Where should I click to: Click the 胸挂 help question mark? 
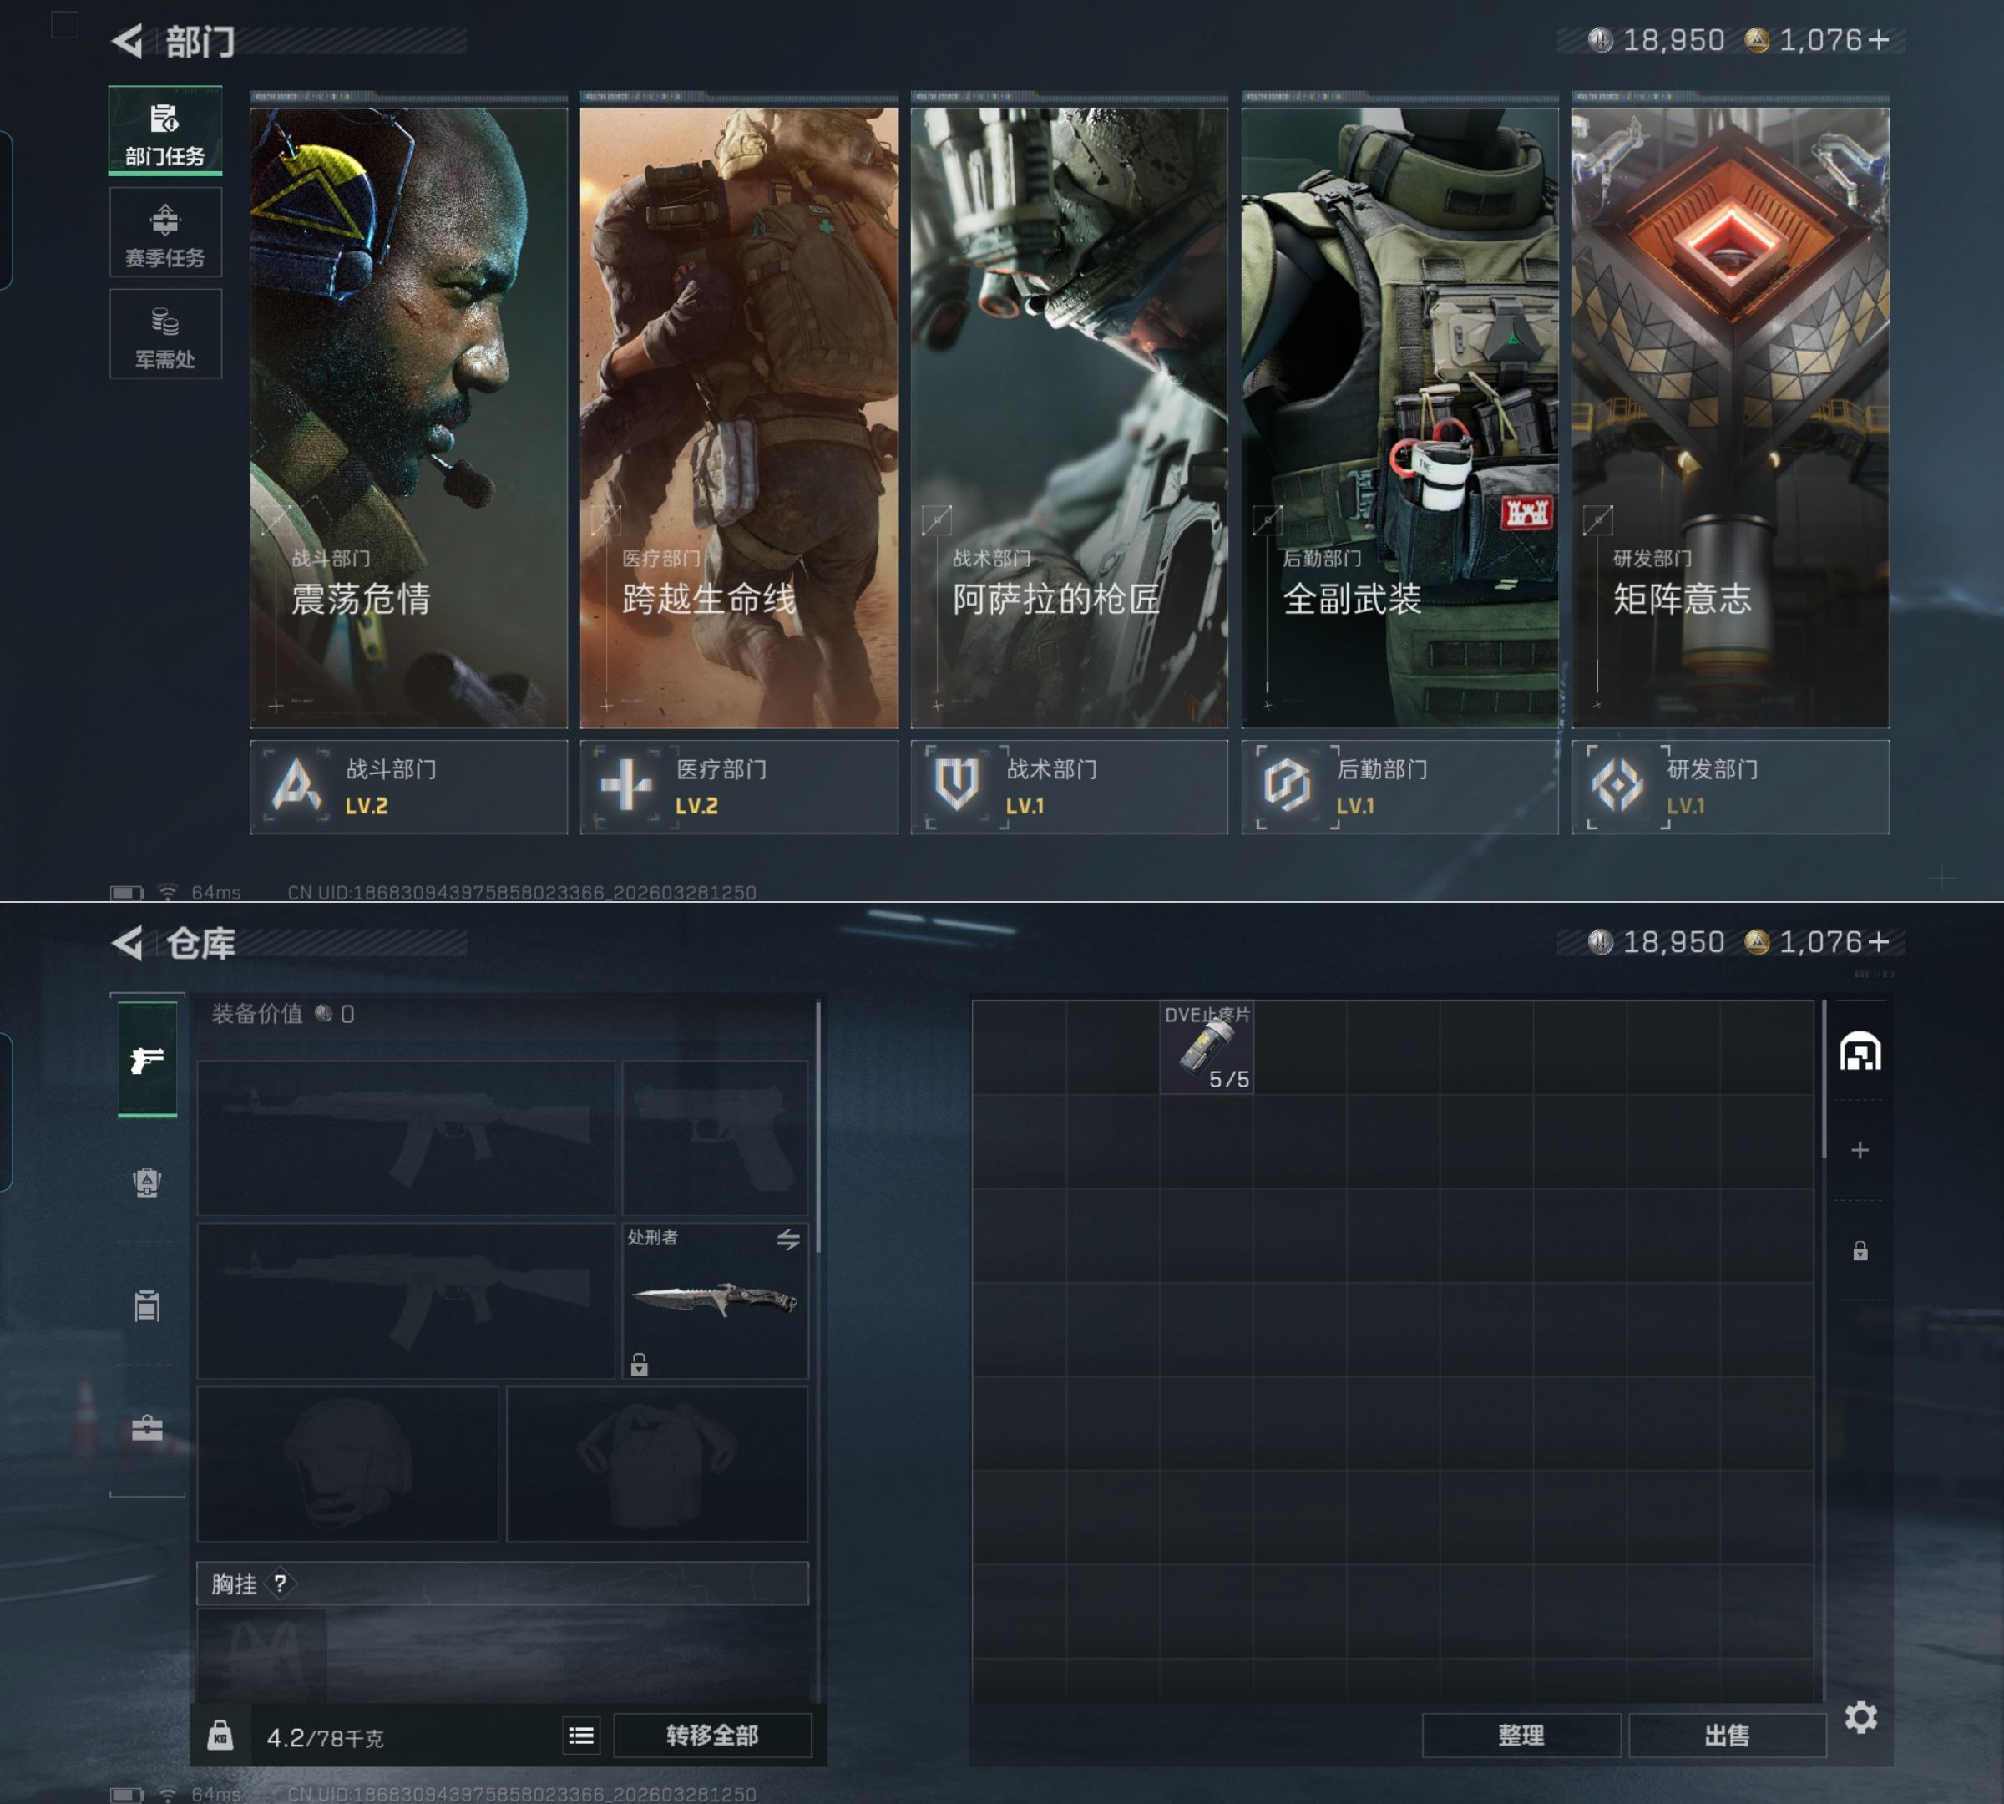coord(281,1583)
